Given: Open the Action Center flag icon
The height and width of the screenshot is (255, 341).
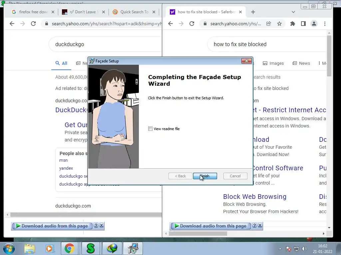Looking at the screenshot, I should point(288,249).
